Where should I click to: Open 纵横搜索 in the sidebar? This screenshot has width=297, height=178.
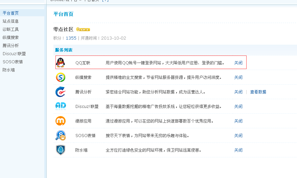tap(10, 38)
